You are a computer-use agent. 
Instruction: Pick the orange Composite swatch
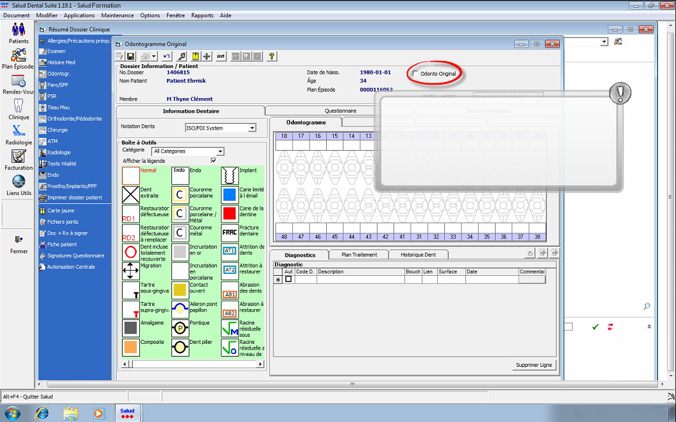[x=130, y=347]
